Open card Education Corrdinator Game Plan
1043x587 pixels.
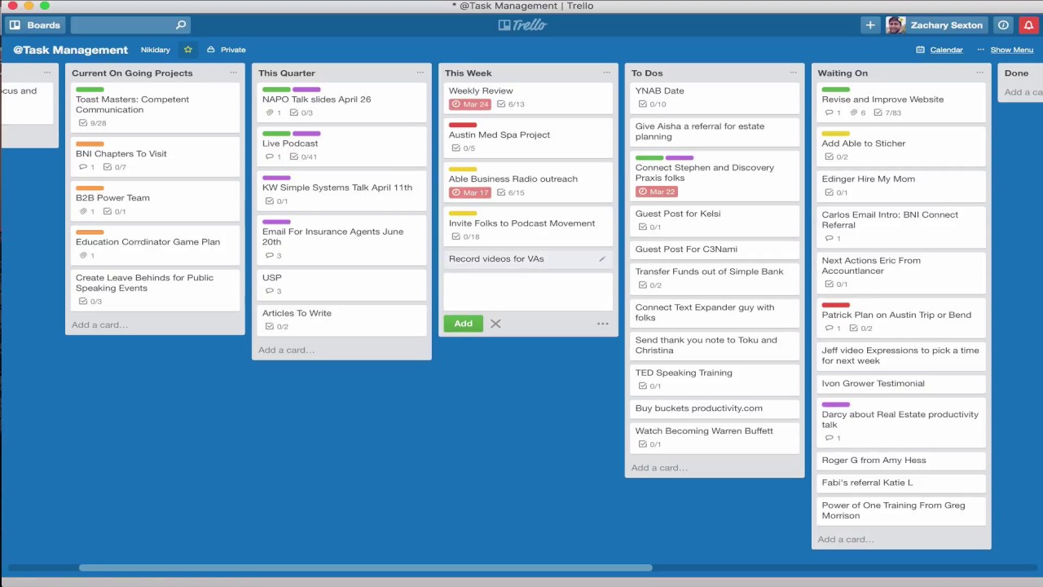(155, 245)
